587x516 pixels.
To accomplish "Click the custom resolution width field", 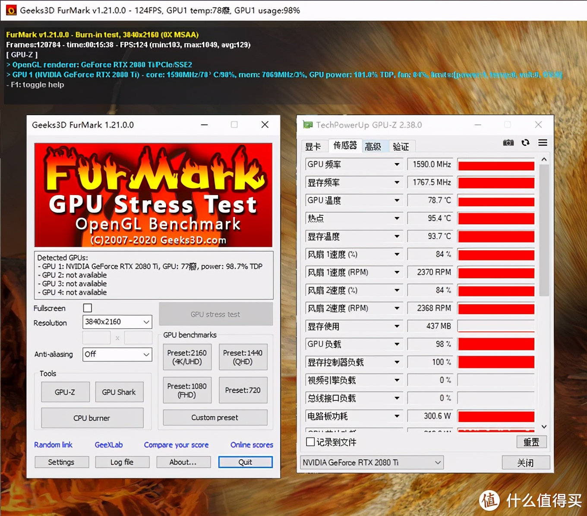I will pos(96,338).
